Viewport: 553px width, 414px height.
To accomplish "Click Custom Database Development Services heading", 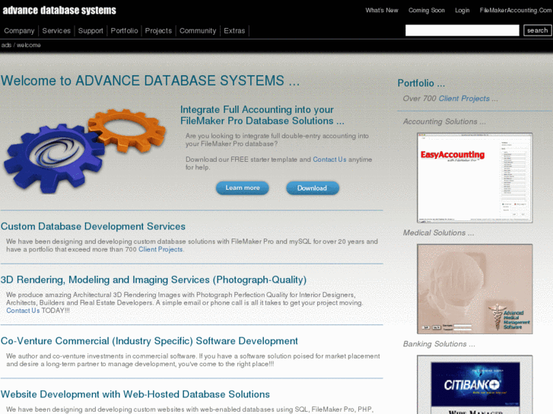I will click(93, 226).
